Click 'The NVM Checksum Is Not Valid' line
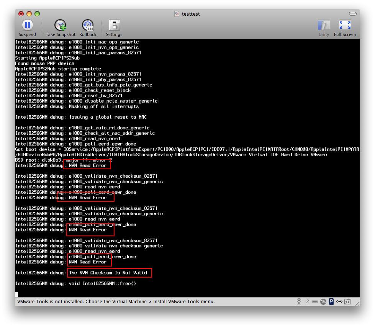The image size is (375, 327). (81, 273)
